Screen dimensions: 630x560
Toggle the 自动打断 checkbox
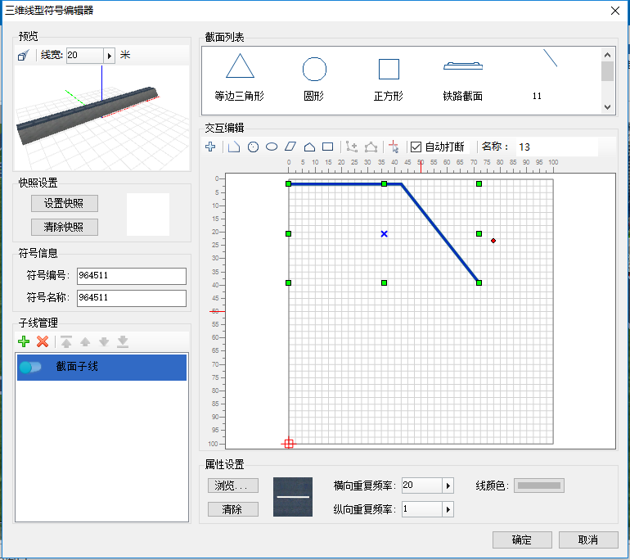click(416, 147)
